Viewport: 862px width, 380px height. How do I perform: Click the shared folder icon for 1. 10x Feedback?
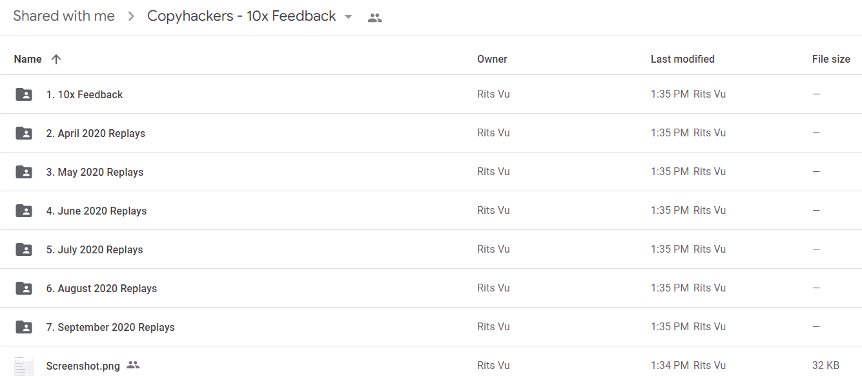tap(24, 94)
